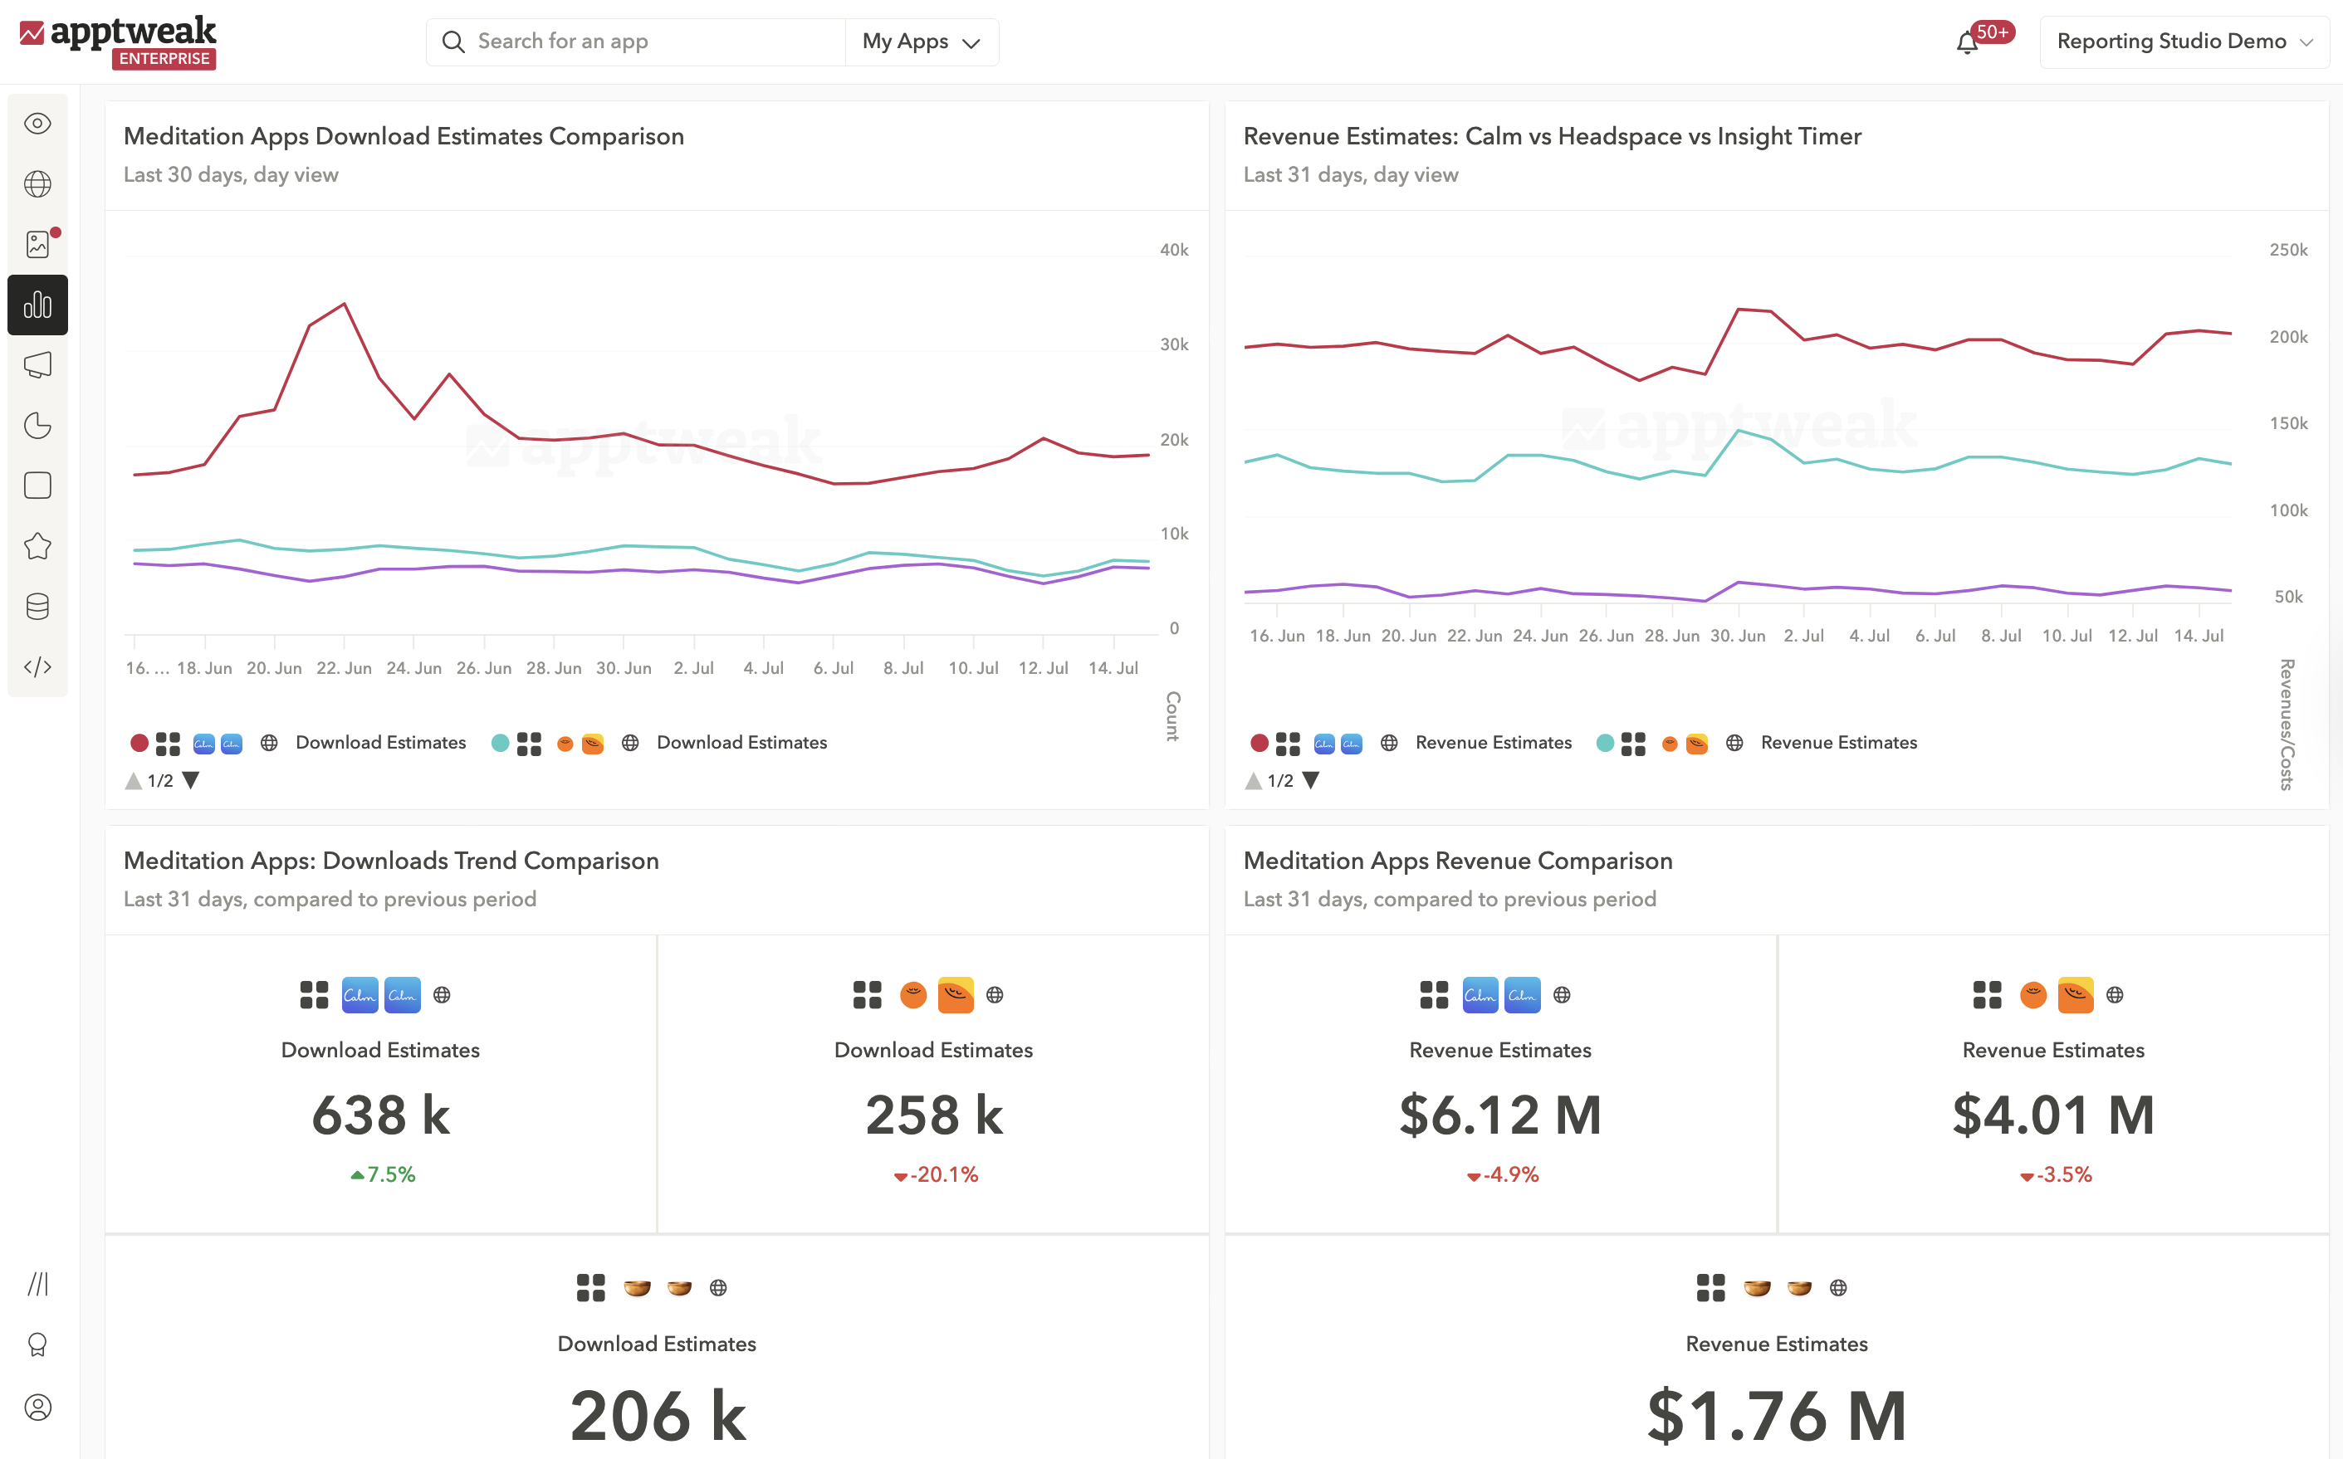Go to next legend page in downloads chart
Viewport: 2343px width, 1459px height.
[x=191, y=781]
